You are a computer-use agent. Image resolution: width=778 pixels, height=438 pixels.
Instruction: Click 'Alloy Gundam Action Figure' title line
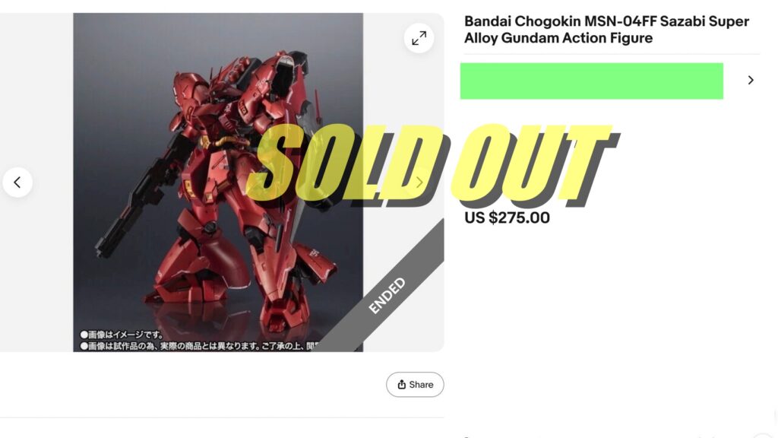tap(558, 38)
